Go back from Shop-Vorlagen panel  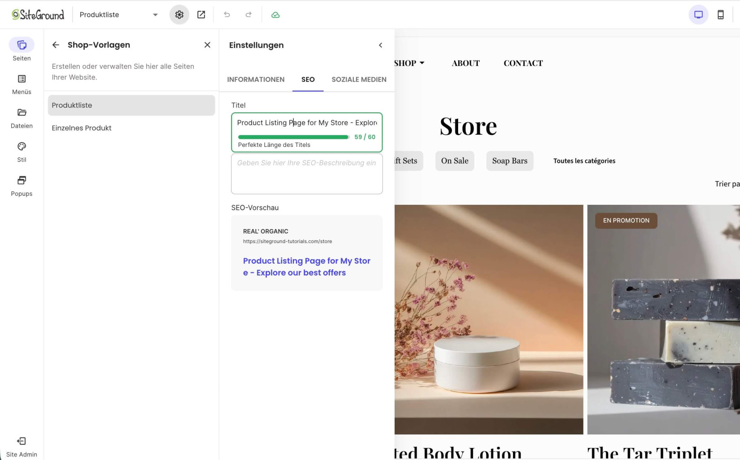[56, 45]
